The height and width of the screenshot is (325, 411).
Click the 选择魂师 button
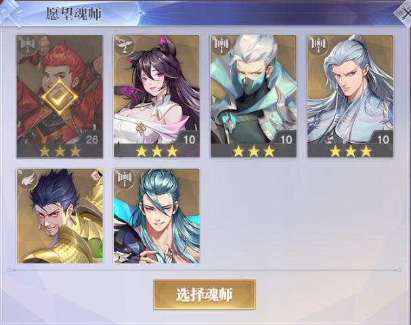coord(204,295)
